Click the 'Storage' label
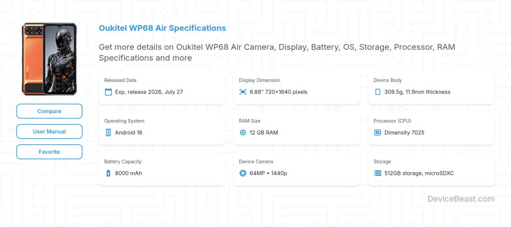Image resolution: width=511 pixels, height=227 pixels. (x=382, y=161)
